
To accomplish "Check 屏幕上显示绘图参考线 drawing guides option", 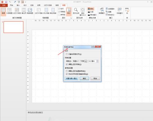I will tap(67, 71).
